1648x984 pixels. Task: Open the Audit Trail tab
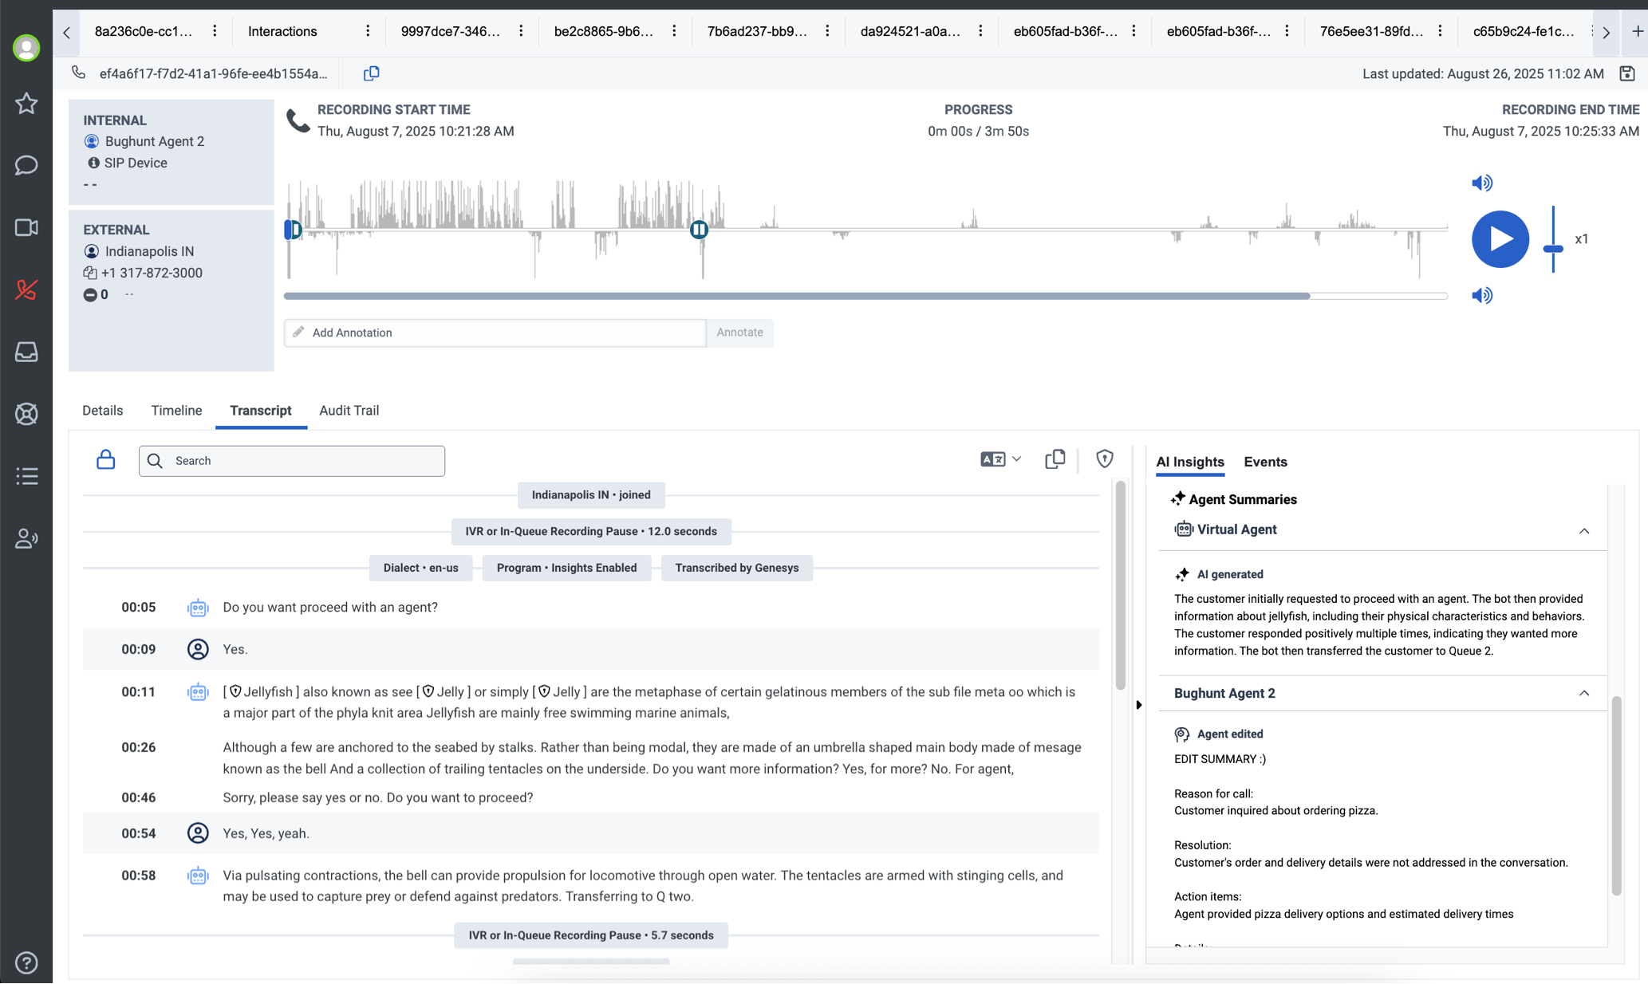point(349,411)
